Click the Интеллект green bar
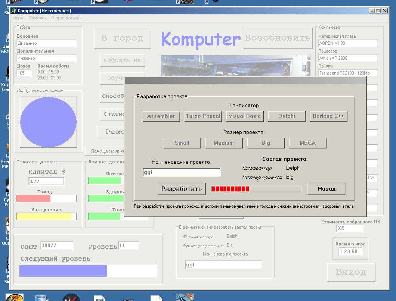396x301 pixels. 106,181
